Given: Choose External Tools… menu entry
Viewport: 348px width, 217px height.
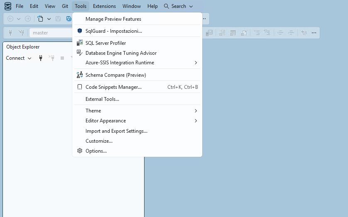Looking at the screenshot, I should point(137,99).
